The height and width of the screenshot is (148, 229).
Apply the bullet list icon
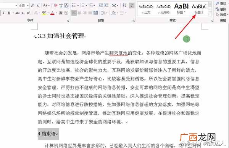click(74, 6)
